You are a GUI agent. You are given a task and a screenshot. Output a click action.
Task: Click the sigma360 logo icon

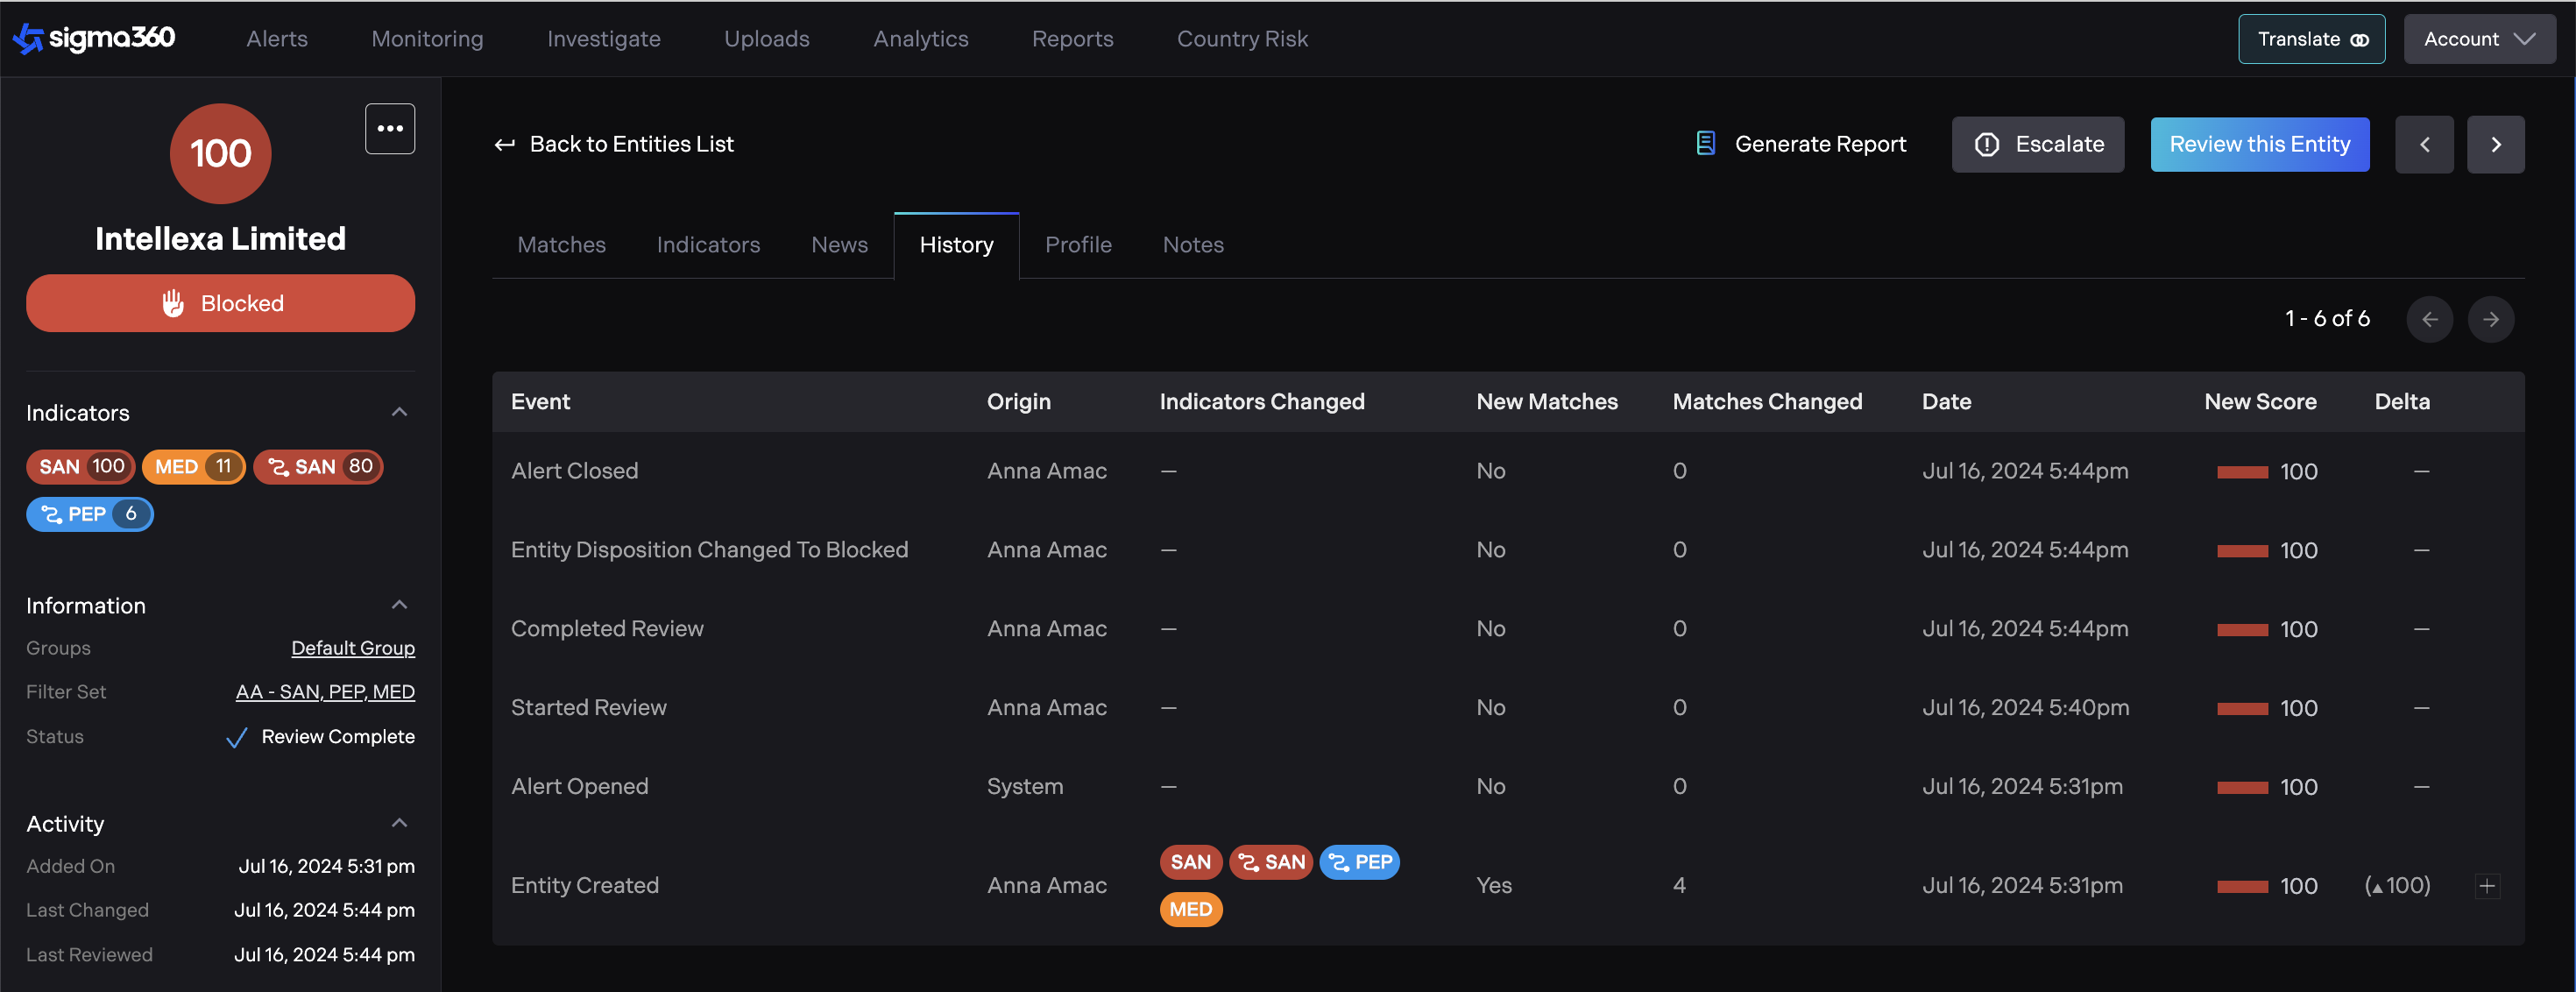(28, 38)
